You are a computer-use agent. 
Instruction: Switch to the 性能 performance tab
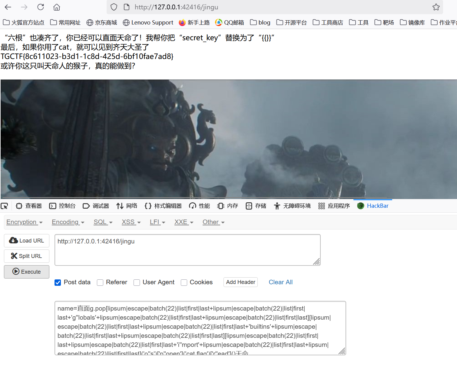coord(200,206)
